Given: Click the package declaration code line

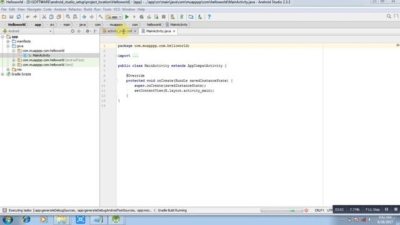Looking at the screenshot, I should pos(154,46).
